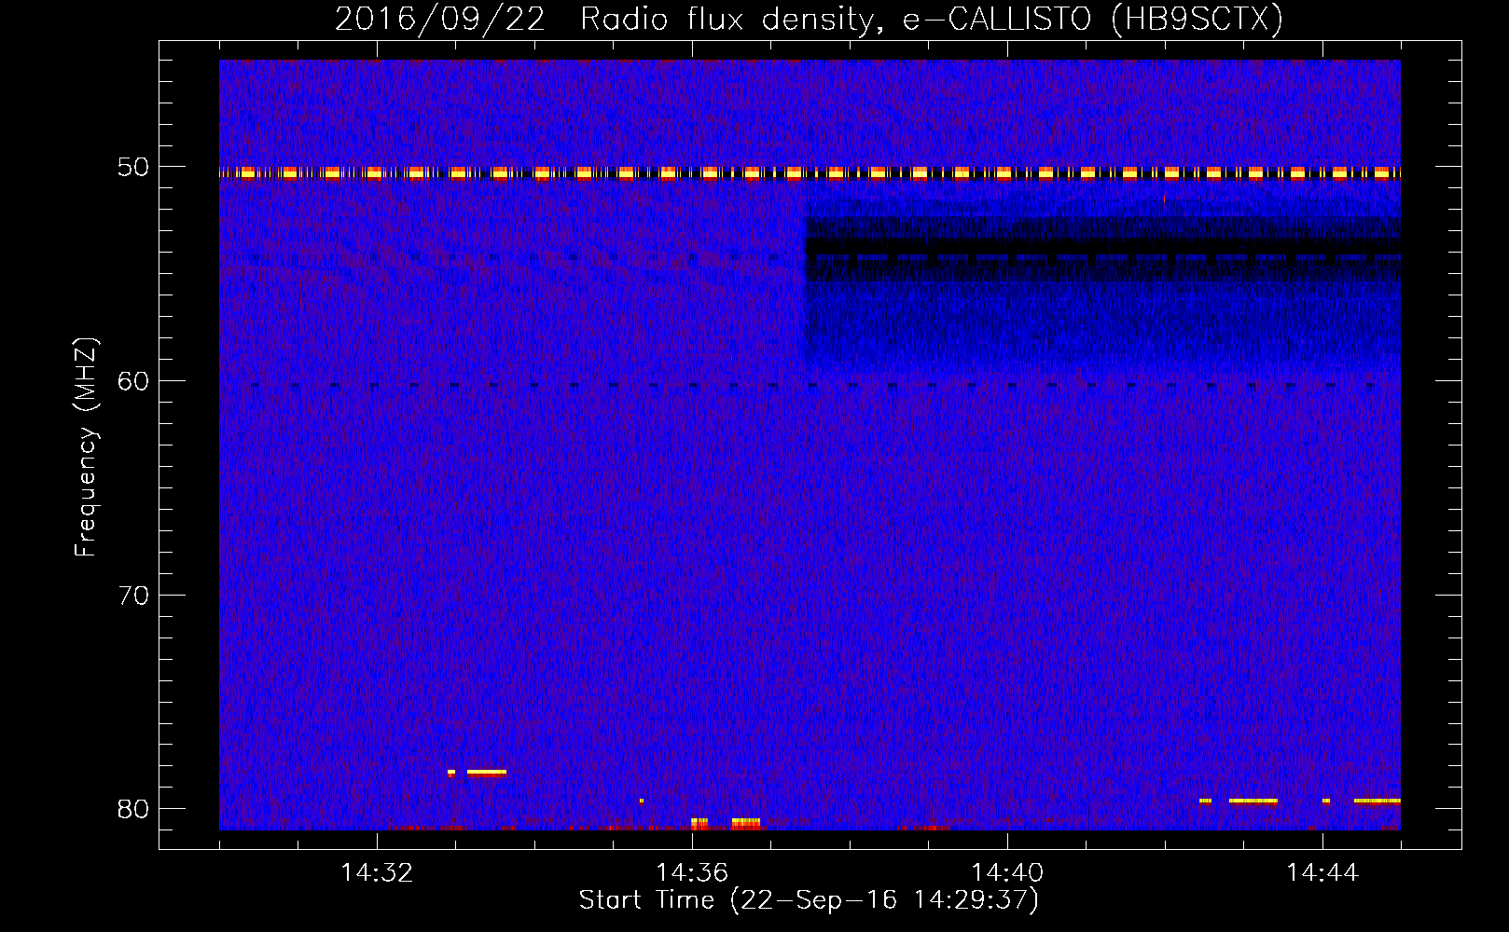Click the 50 frequency tick label

[x=133, y=168]
